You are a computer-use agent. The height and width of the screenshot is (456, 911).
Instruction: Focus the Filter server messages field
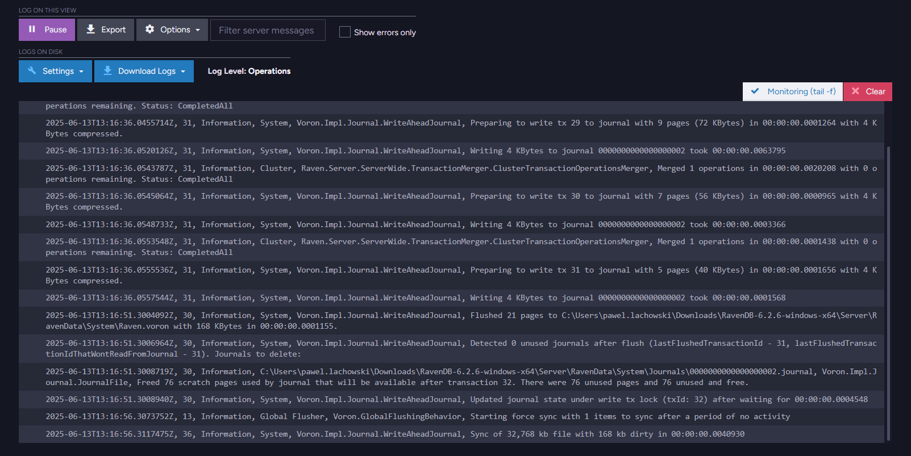coord(268,30)
